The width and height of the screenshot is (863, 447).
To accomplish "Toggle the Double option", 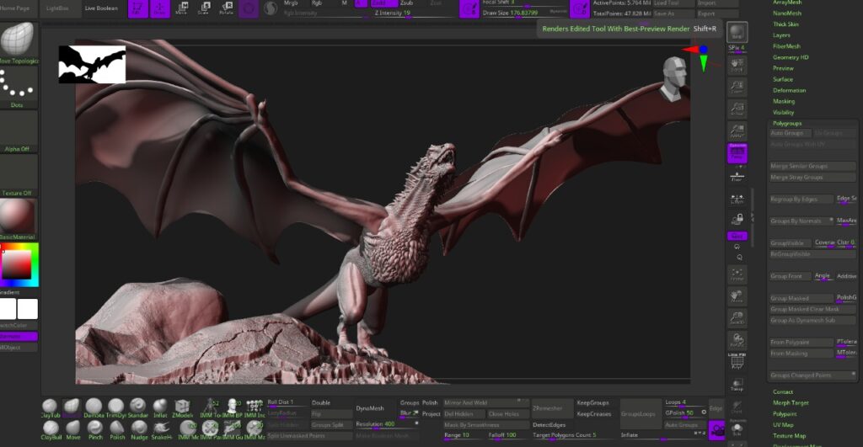I will tap(330, 402).
